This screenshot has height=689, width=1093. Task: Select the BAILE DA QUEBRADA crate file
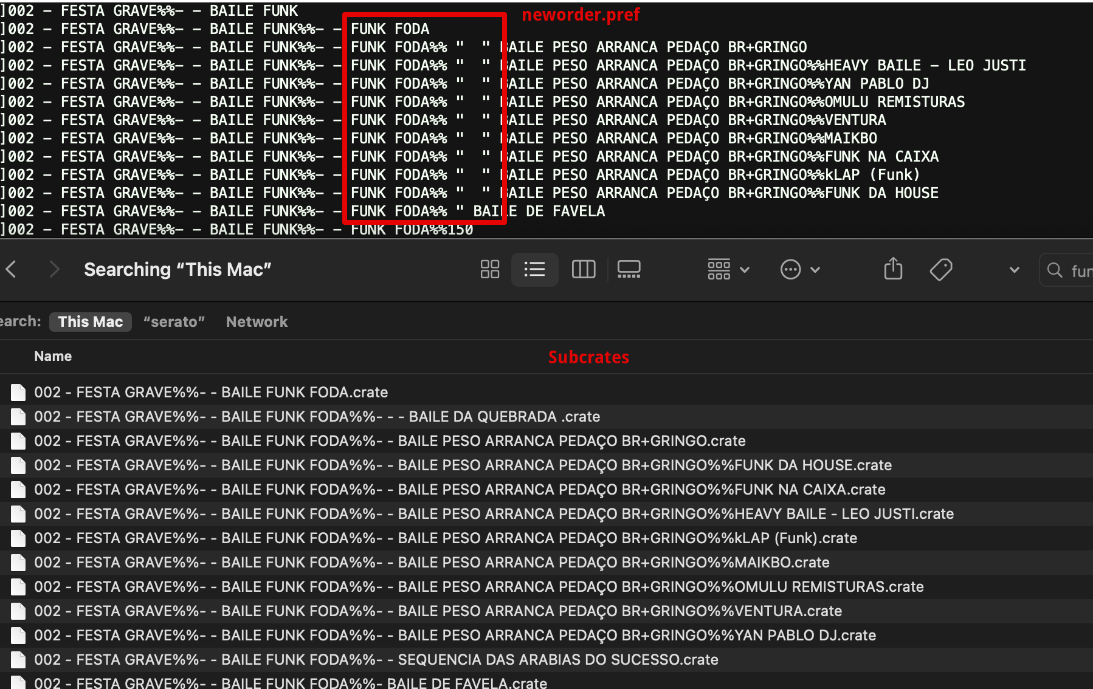(316, 417)
